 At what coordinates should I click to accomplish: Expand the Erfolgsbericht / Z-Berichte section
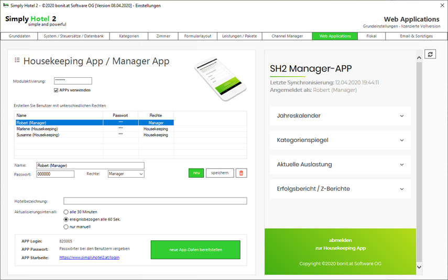340,189
